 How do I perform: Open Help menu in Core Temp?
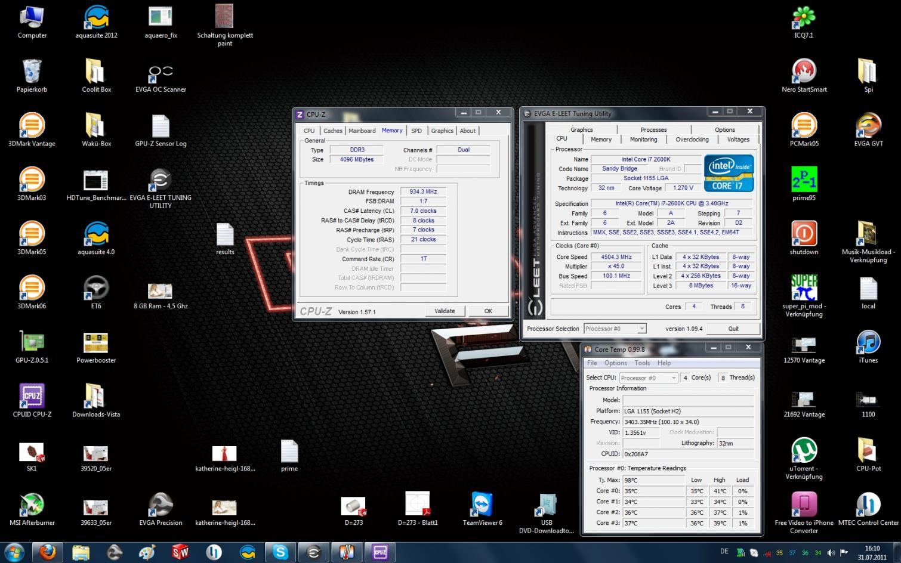tap(664, 363)
